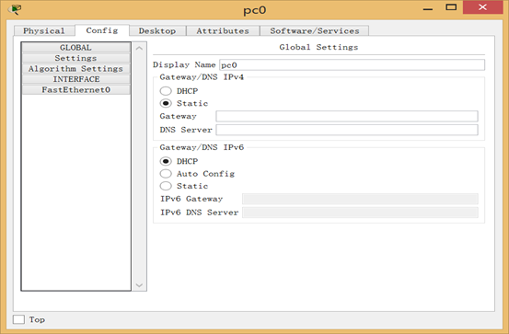The width and height of the screenshot is (509, 334).
Task: Switch to the Config tab
Action: 102,30
